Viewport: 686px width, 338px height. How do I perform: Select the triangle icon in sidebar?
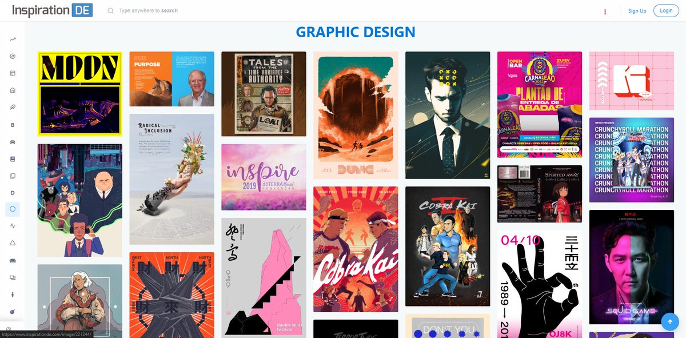coord(13,243)
